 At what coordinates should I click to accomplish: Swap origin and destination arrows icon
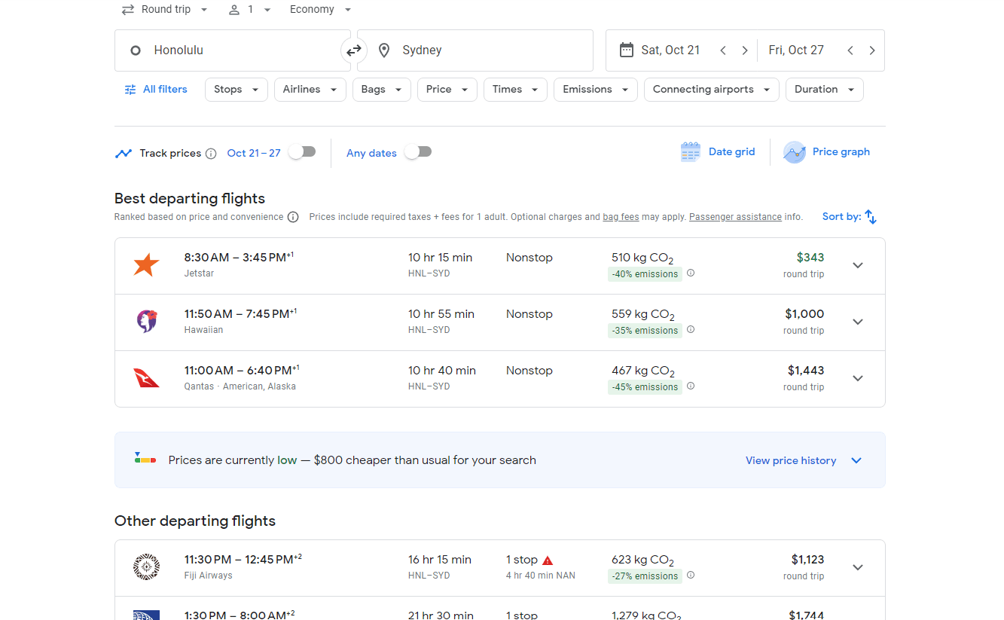(353, 50)
